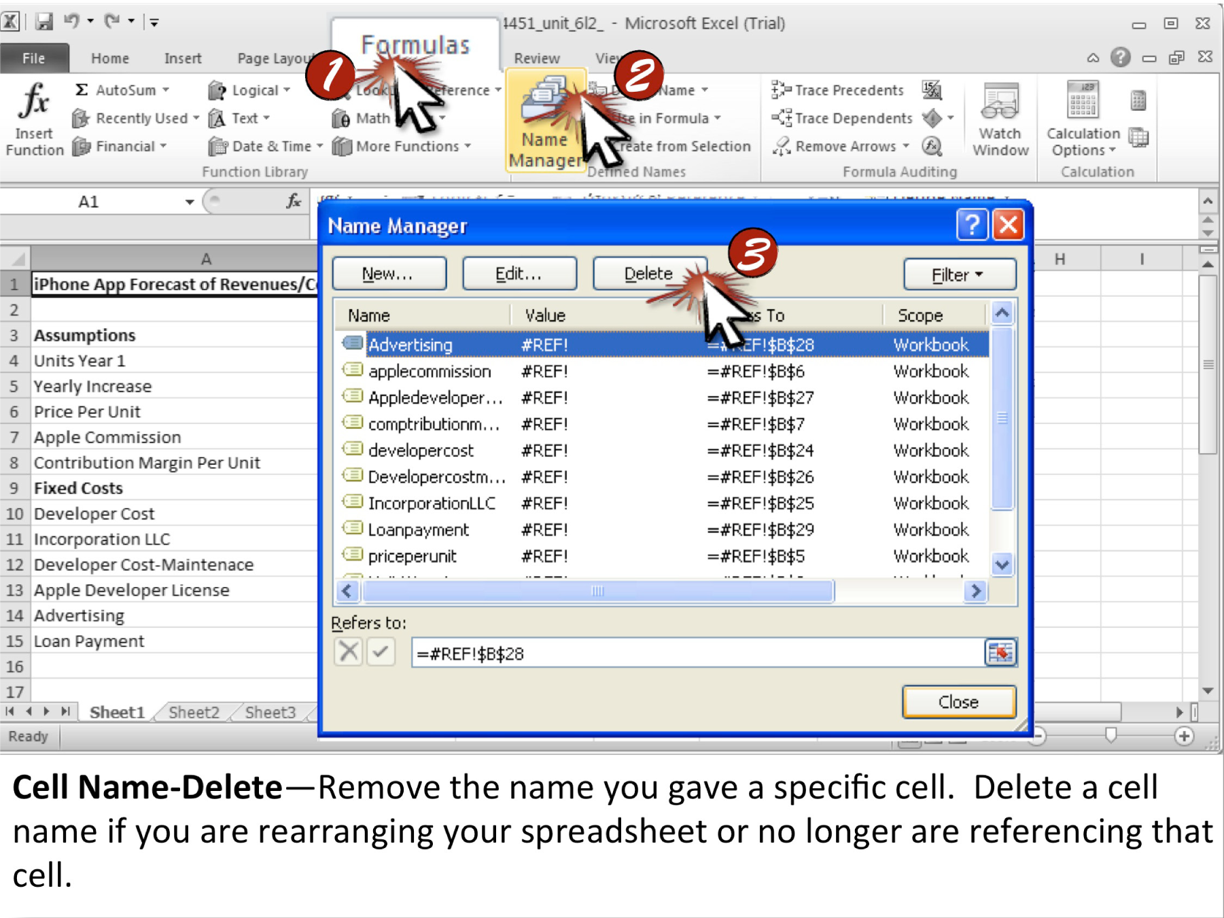Image resolution: width=1224 pixels, height=918 pixels.
Task: Click the collapse dialog range selector icon
Action: point(1000,654)
